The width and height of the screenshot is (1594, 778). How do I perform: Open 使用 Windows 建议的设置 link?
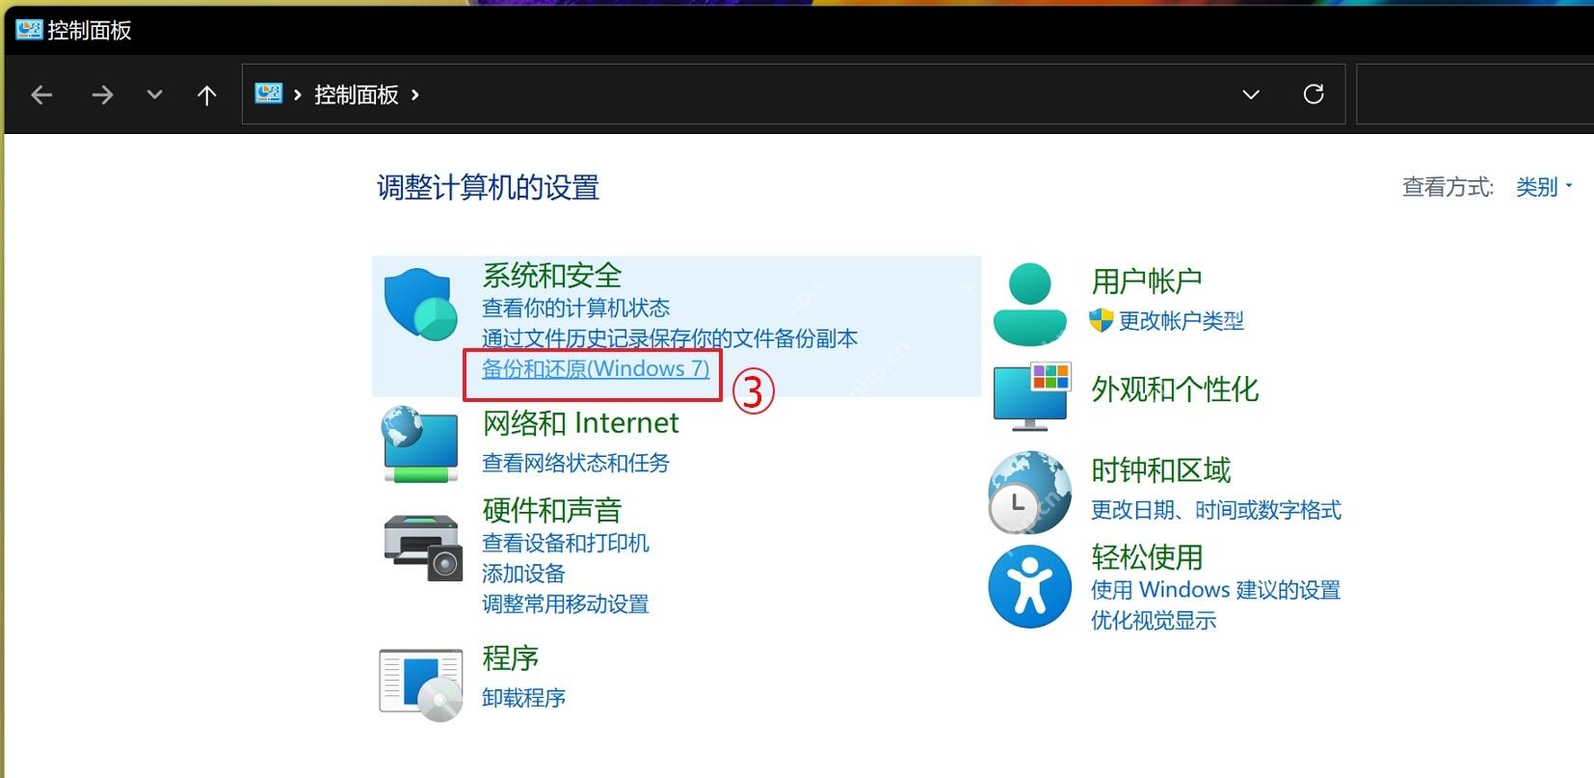1216,590
